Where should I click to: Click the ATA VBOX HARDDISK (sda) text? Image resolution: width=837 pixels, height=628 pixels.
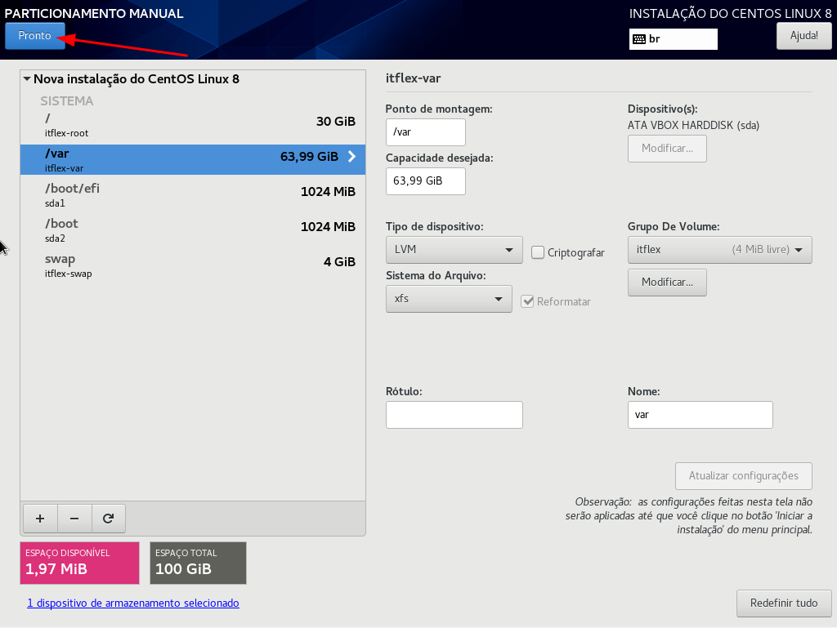pyautogui.click(x=693, y=125)
